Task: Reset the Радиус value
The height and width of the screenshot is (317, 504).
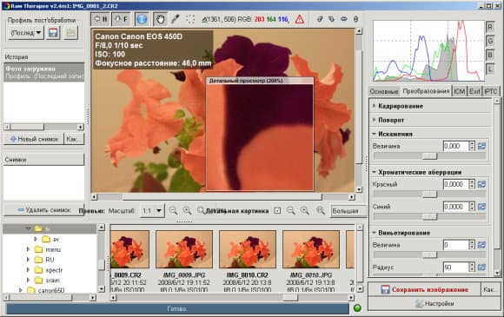Action: [x=481, y=267]
